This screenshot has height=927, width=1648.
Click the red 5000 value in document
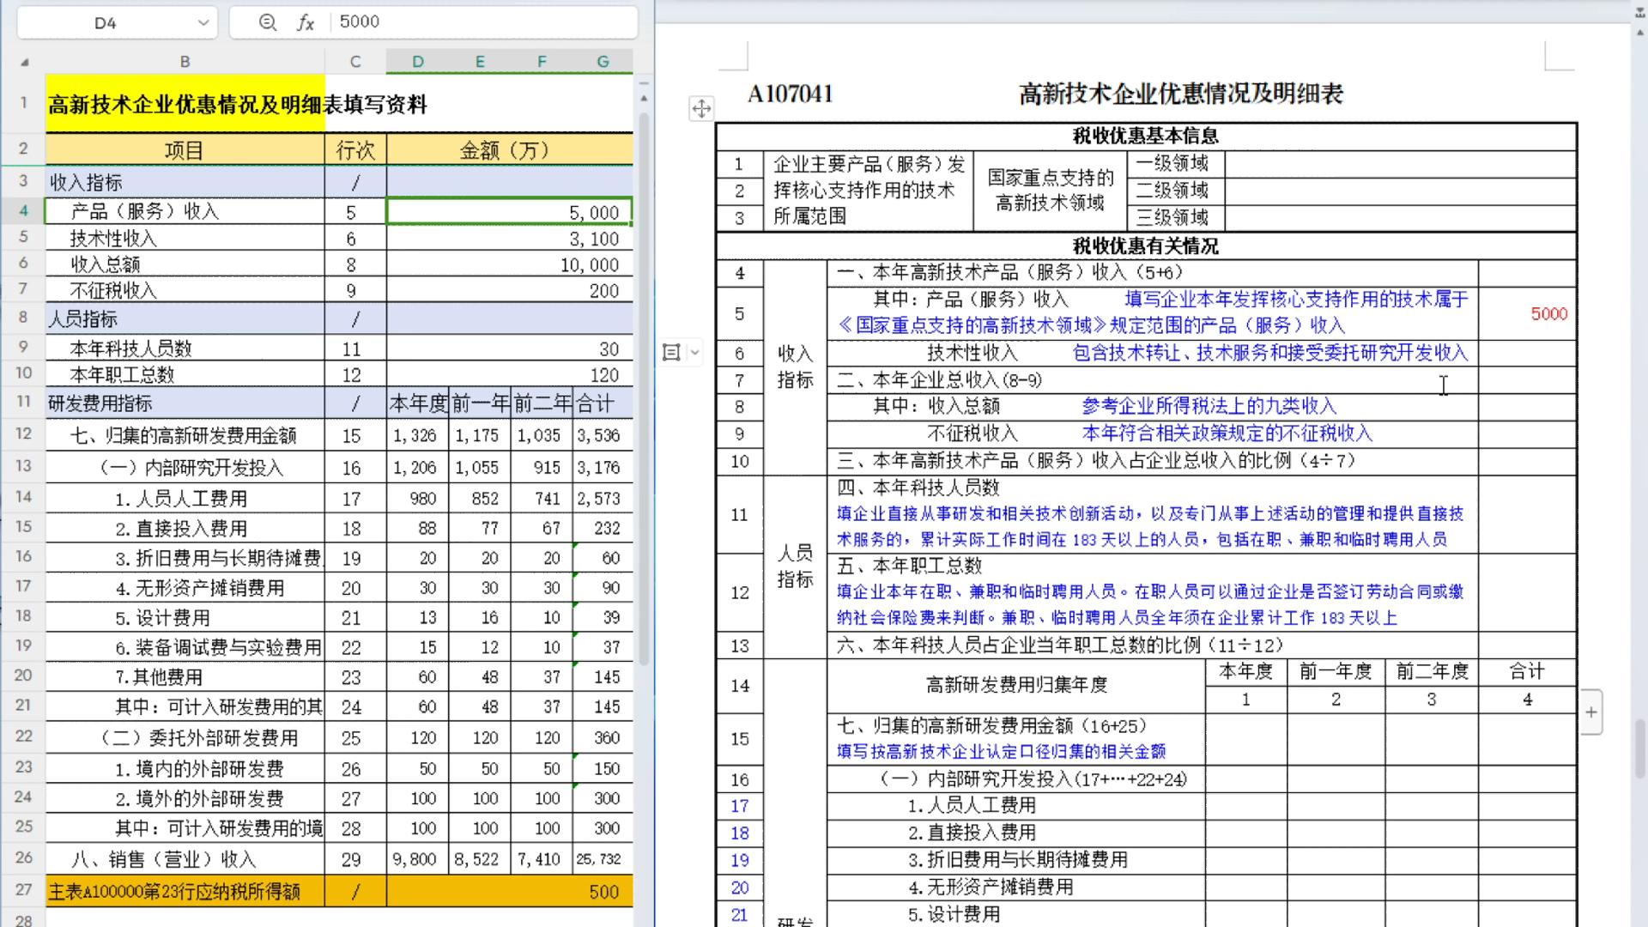click(1548, 314)
